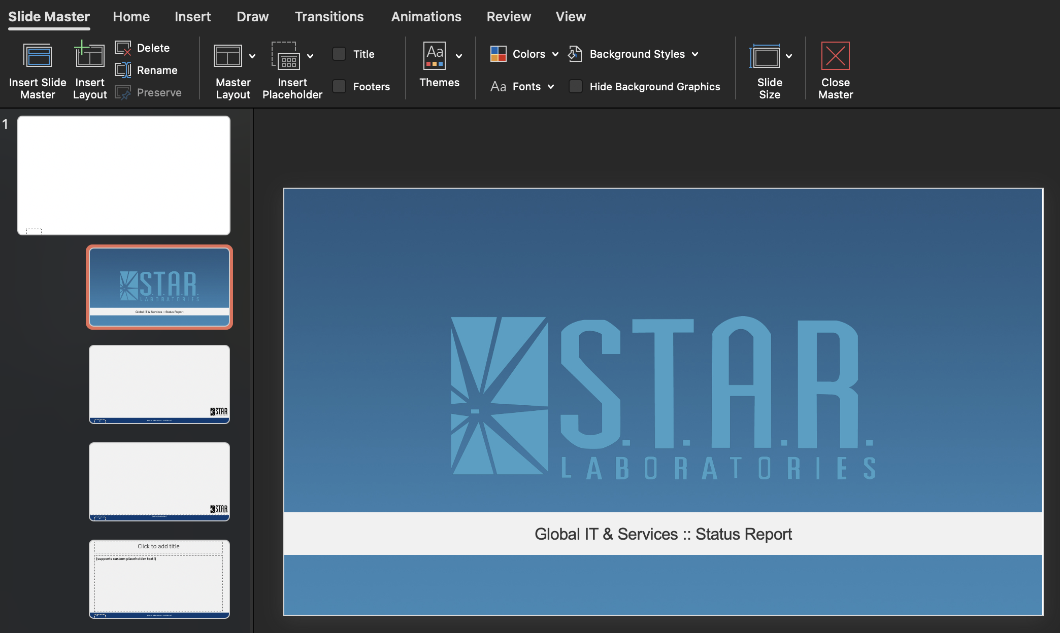Switch to the Transitions tab

pyautogui.click(x=329, y=16)
